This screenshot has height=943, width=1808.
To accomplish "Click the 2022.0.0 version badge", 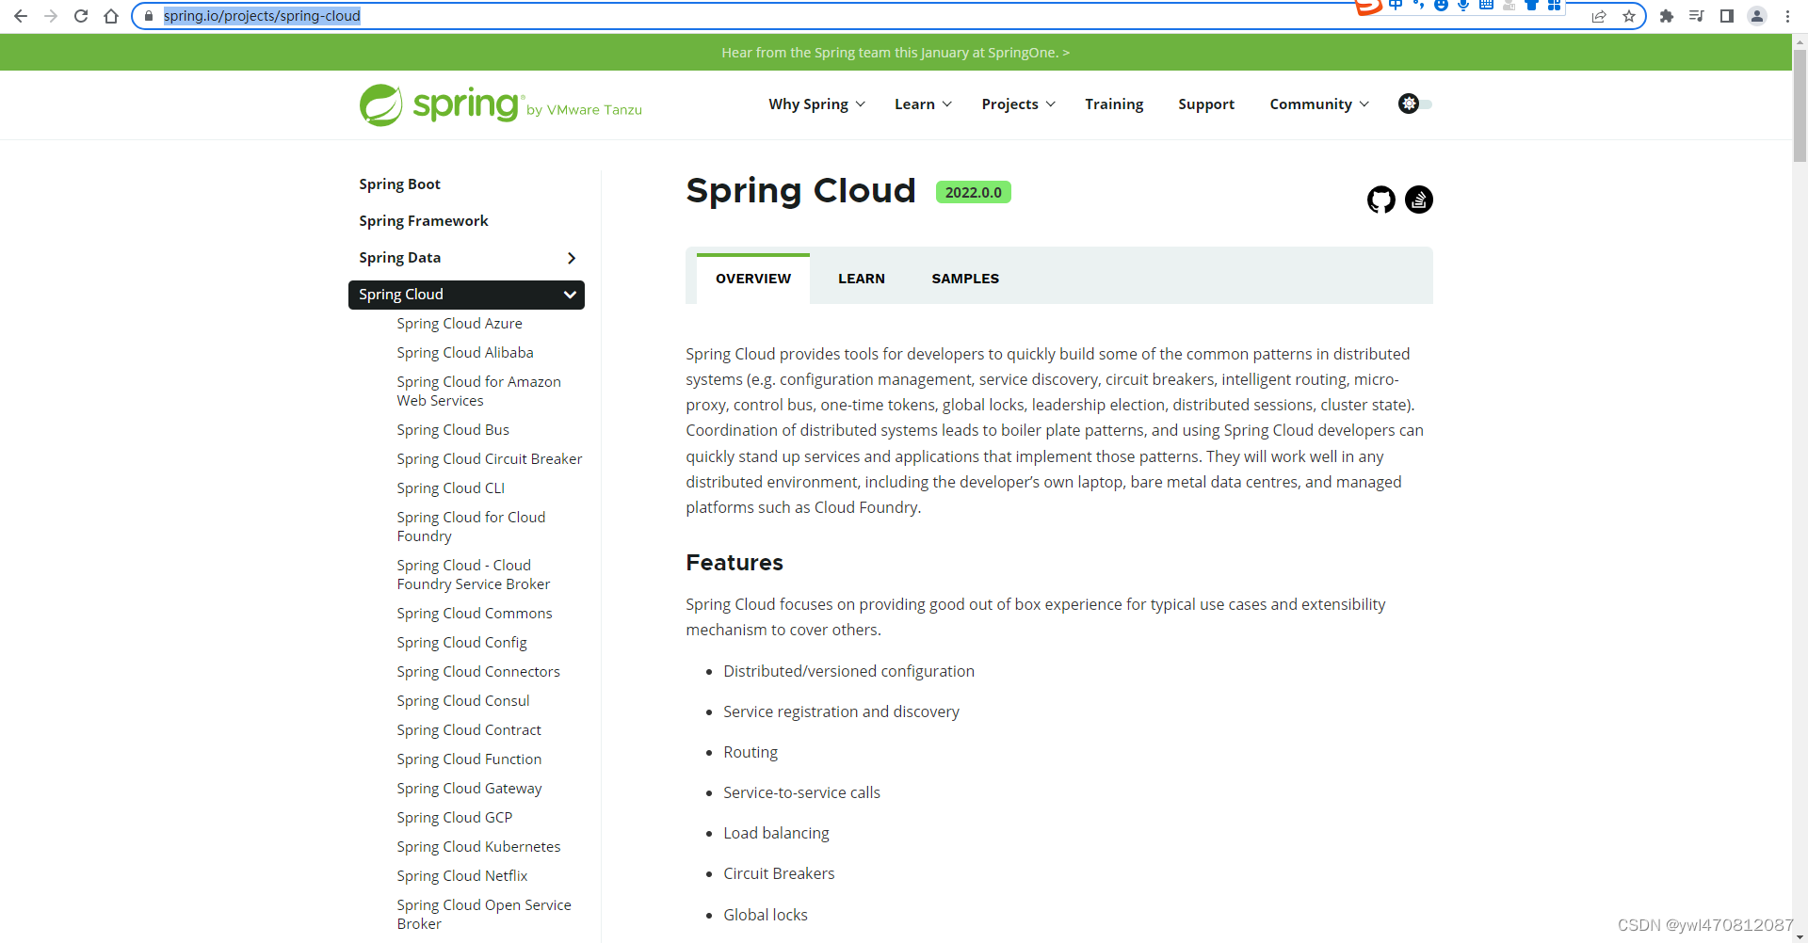I will [x=973, y=192].
